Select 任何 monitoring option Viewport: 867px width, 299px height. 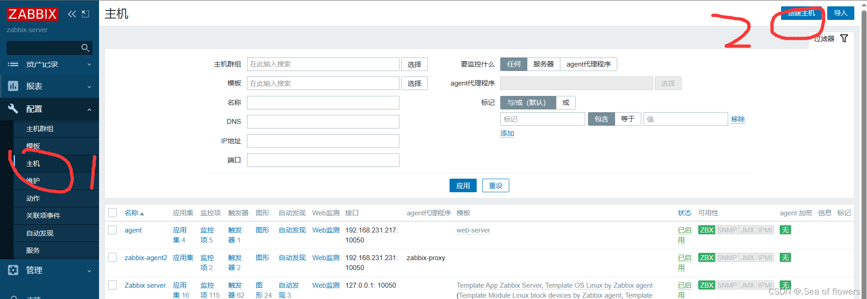pyautogui.click(x=514, y=64)
